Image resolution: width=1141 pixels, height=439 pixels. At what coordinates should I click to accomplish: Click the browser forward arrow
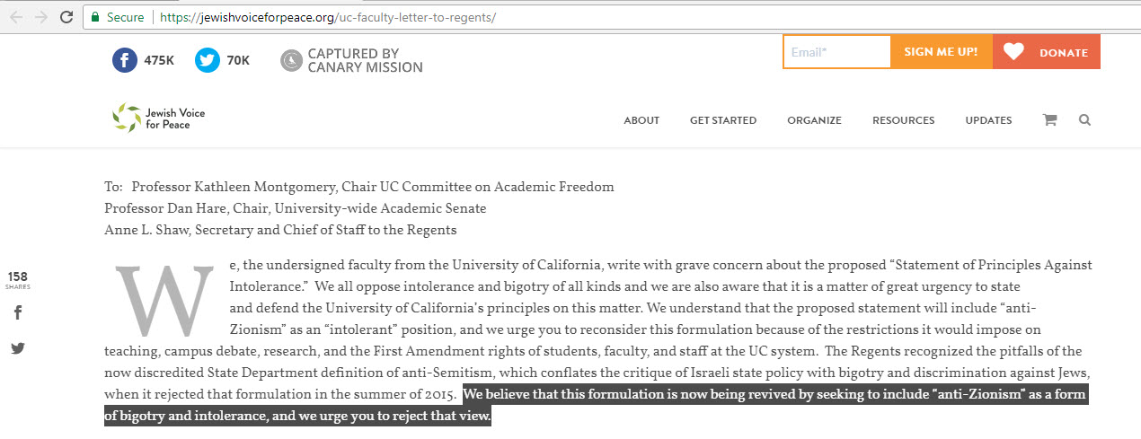pos(40,17)
